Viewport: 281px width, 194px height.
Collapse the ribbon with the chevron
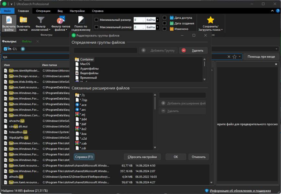(272, 11)
